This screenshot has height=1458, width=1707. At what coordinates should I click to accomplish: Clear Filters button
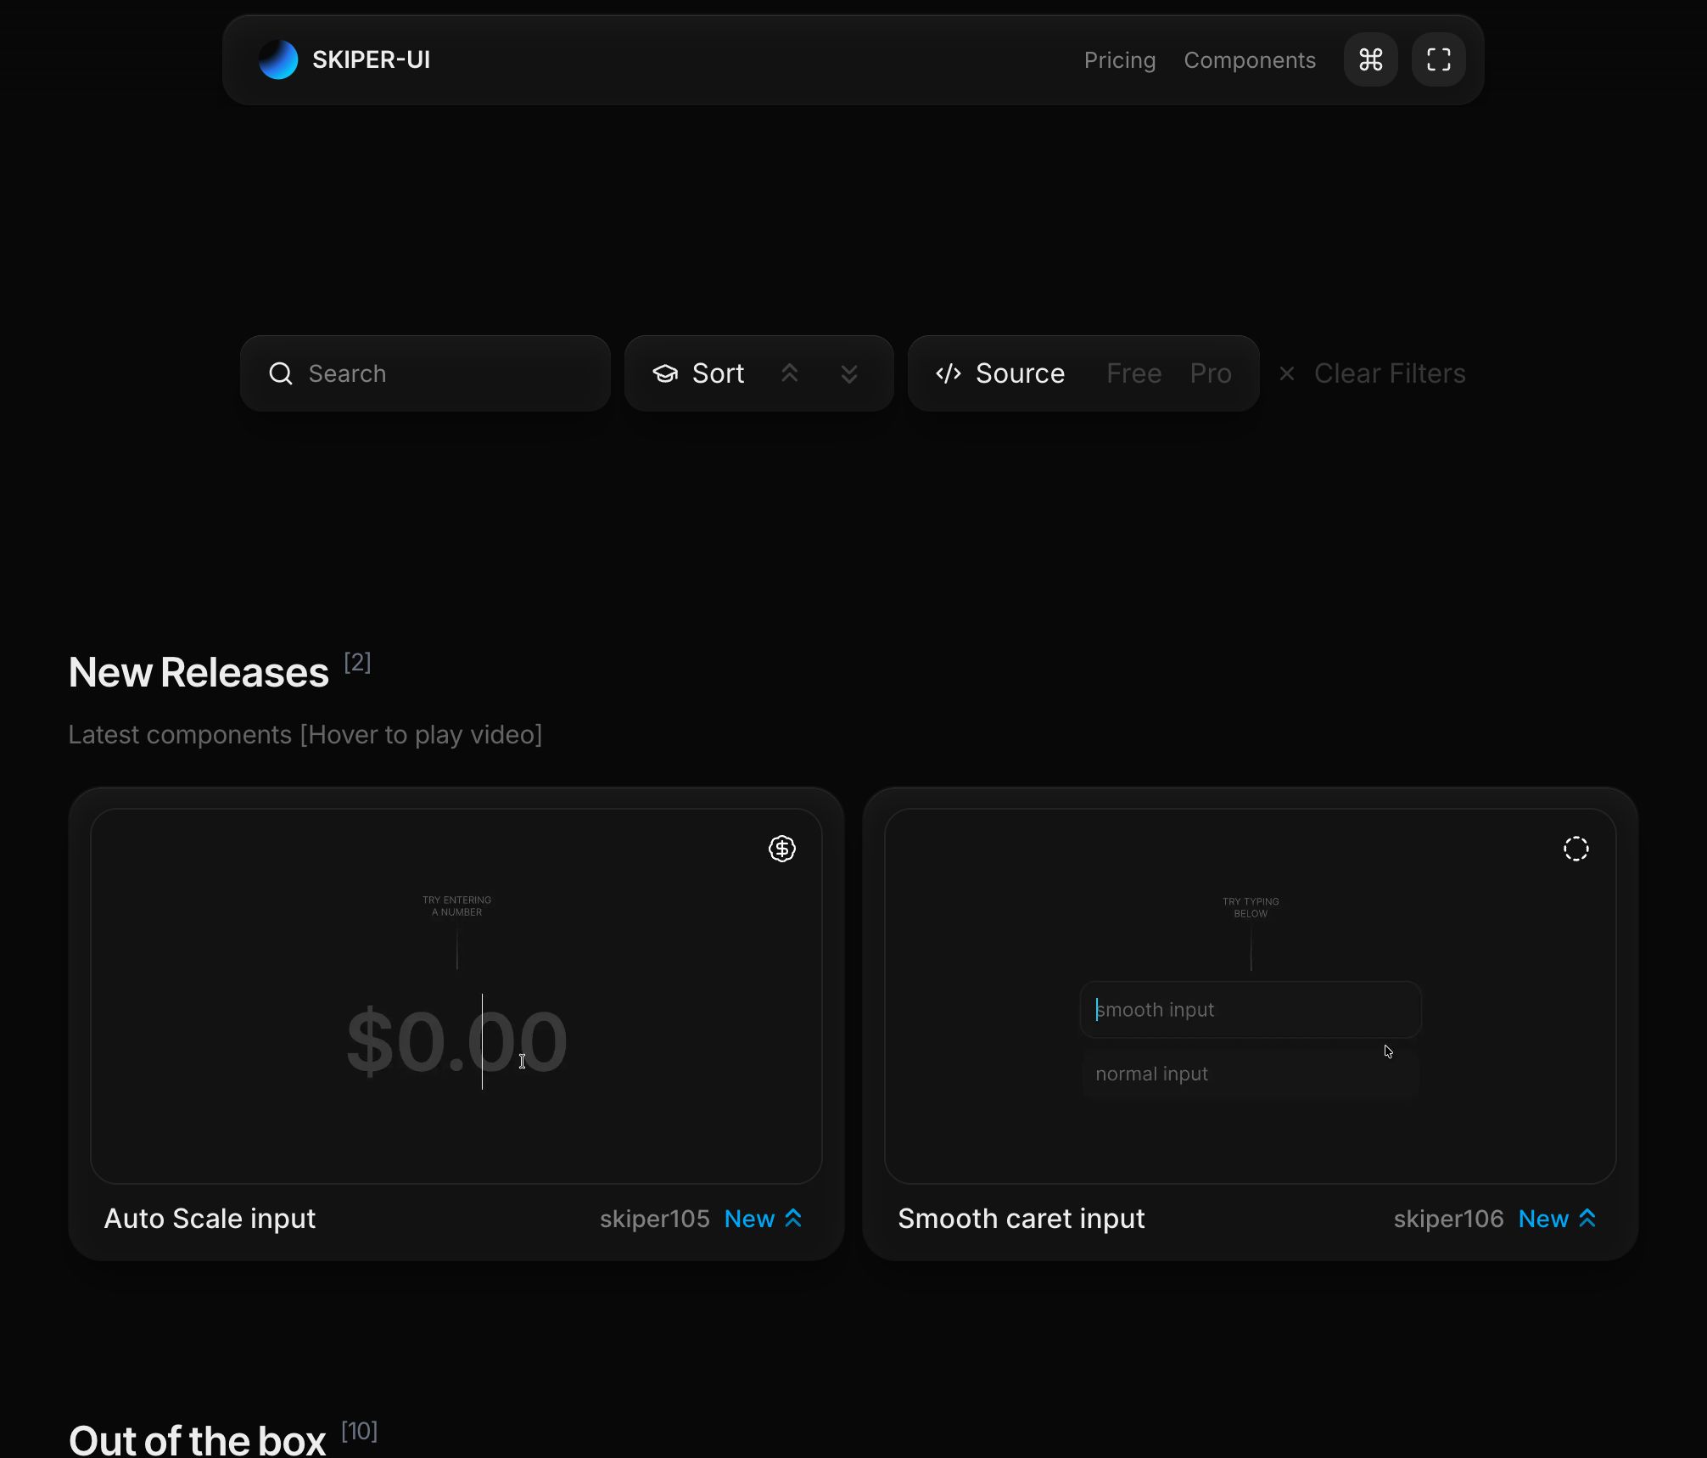tap(1390, 373)
